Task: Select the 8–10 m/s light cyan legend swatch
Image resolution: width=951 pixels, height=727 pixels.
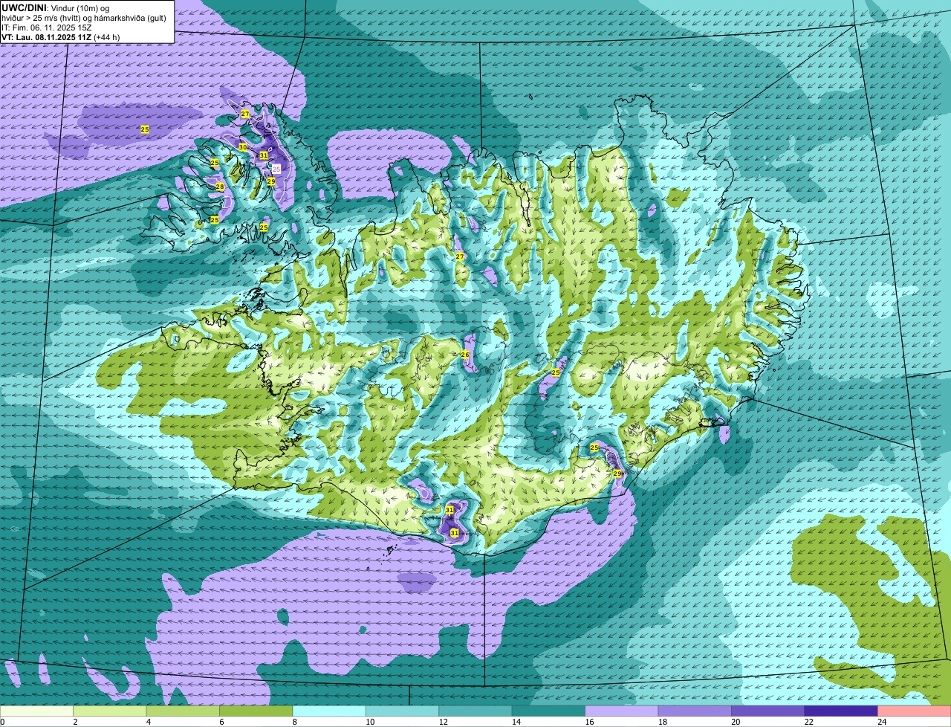Action: click(x=329, y=711)
